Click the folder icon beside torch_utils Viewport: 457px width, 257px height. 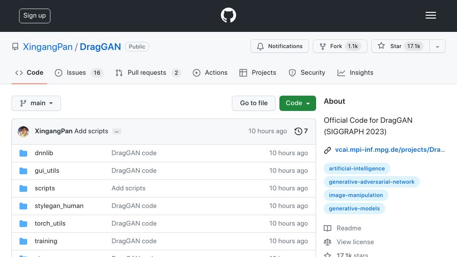click(x=23, y=224)
